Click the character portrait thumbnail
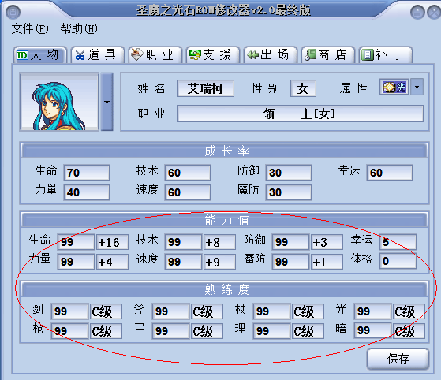 point(59,102)
